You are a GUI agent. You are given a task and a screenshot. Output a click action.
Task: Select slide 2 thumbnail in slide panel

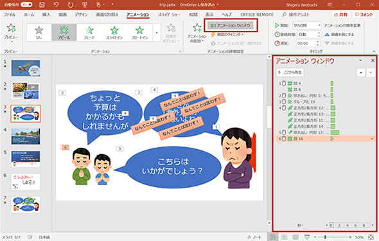click(26, 91)
